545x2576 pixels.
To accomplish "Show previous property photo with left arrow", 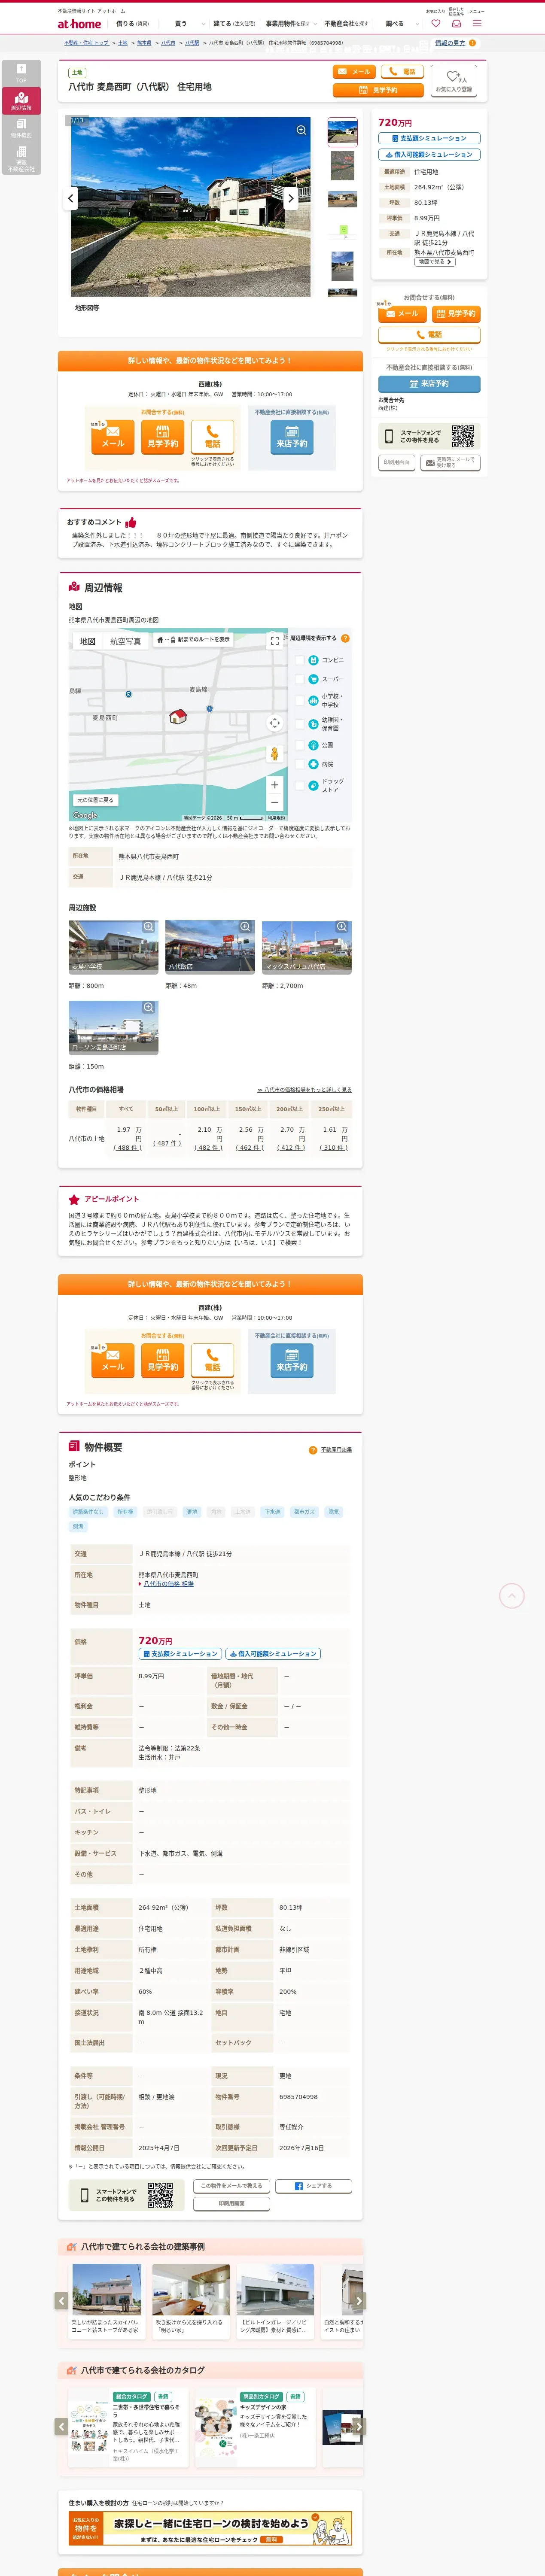I will pos(71,198).
